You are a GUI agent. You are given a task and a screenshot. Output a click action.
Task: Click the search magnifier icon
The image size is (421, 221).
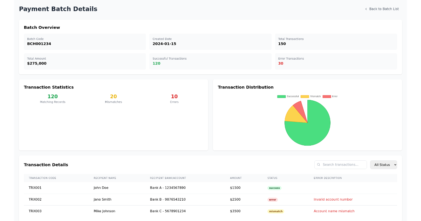point(319,165)
